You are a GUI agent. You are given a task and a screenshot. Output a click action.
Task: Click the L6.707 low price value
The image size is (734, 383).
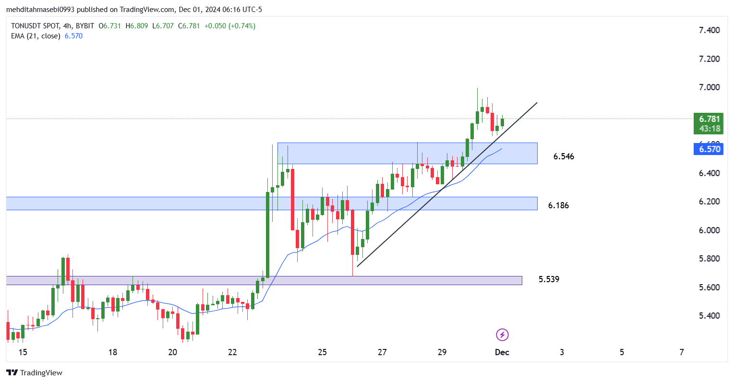click(x=163, y=26)
